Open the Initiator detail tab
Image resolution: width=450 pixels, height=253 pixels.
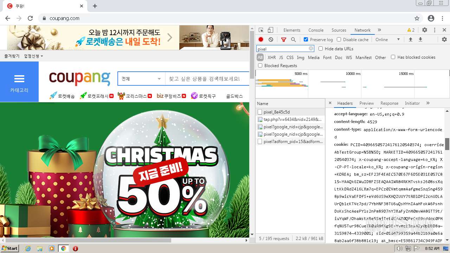tap(412, 103)
